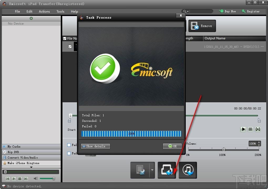Click the export to iTunes button

pyautogui.click(x=188, y=170)
